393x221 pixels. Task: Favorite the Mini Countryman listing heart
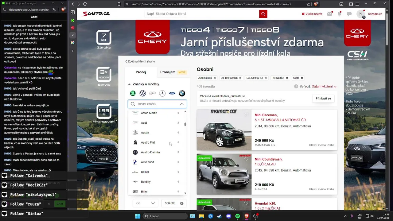coord(246,159)
